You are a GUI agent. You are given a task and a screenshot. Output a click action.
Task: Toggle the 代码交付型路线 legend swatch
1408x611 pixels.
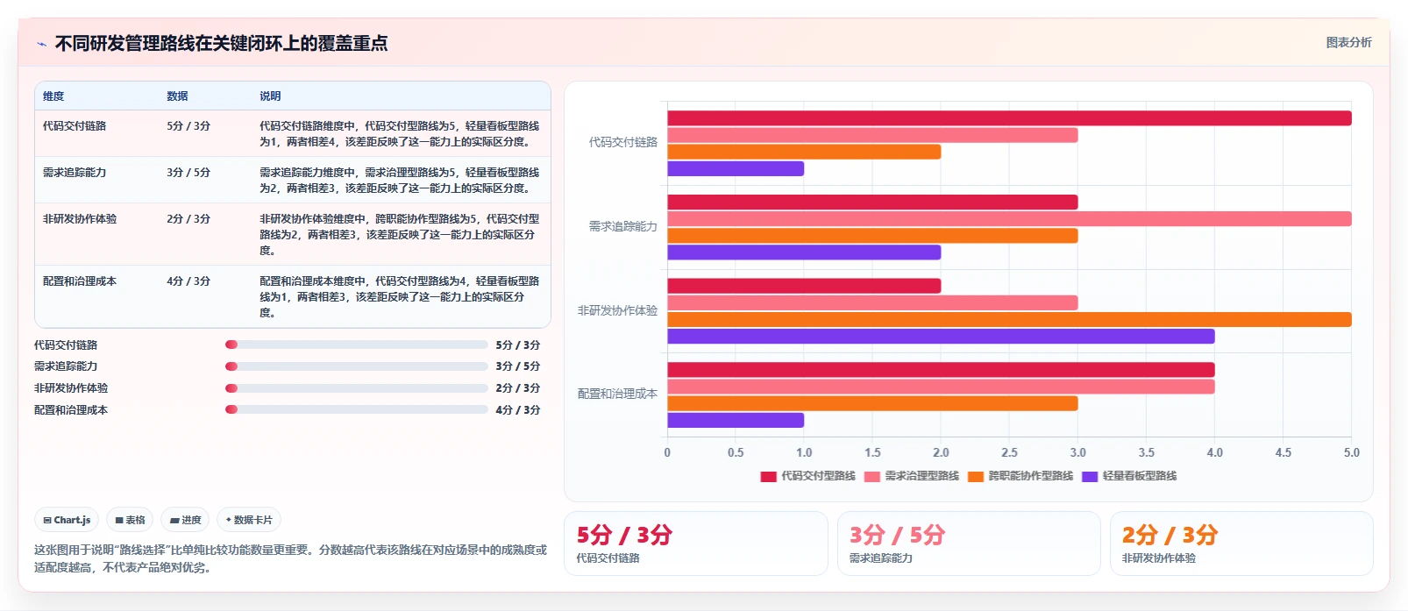tap(768, 476)
